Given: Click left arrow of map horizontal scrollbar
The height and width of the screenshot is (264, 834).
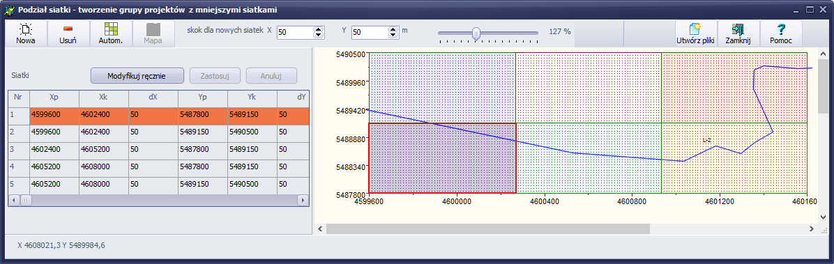Looking at the screenshot, I should (x=320, y=228).
